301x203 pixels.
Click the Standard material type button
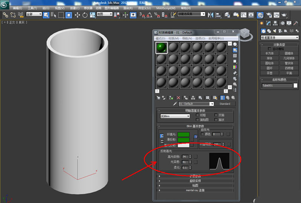coord(225,104)
